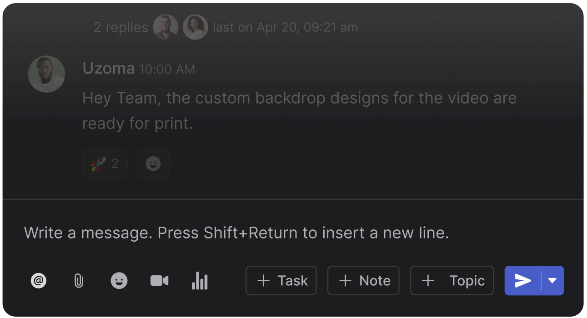Open emoji picker in message toolbar
This screenshot has height=318, width=587.
(x=119, y=281)
